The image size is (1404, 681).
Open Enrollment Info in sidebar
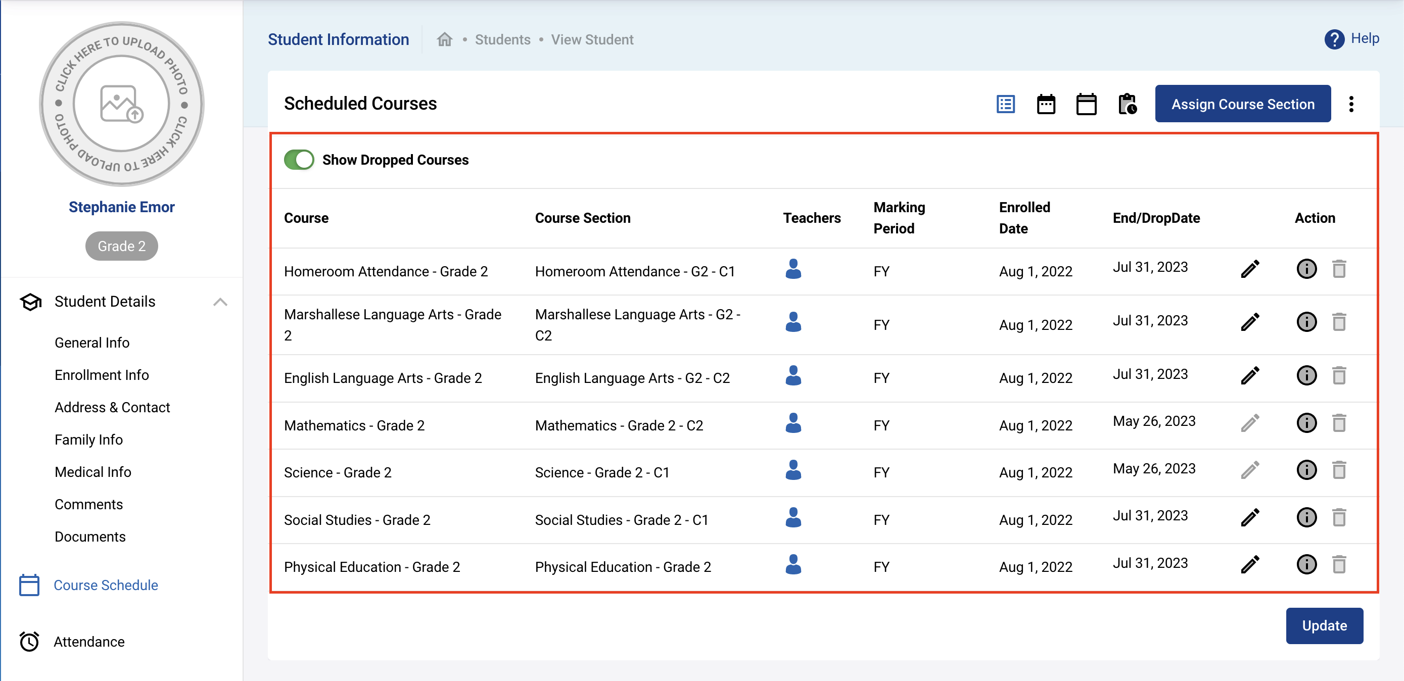(102, 375)
